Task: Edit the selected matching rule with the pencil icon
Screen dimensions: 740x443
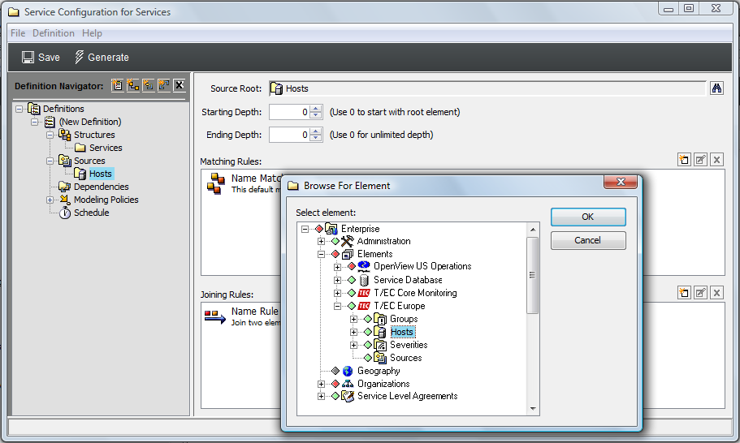Action: [x=701, y=160]
